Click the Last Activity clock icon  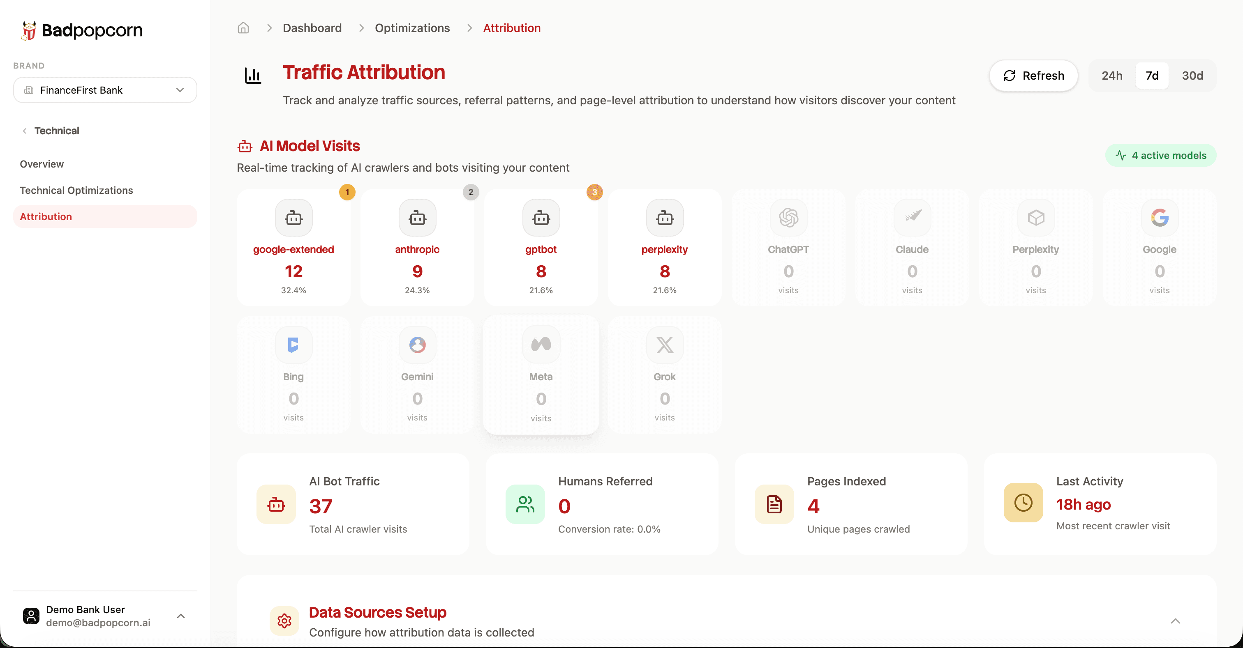pyautogui.click(x=1023, y=502)
